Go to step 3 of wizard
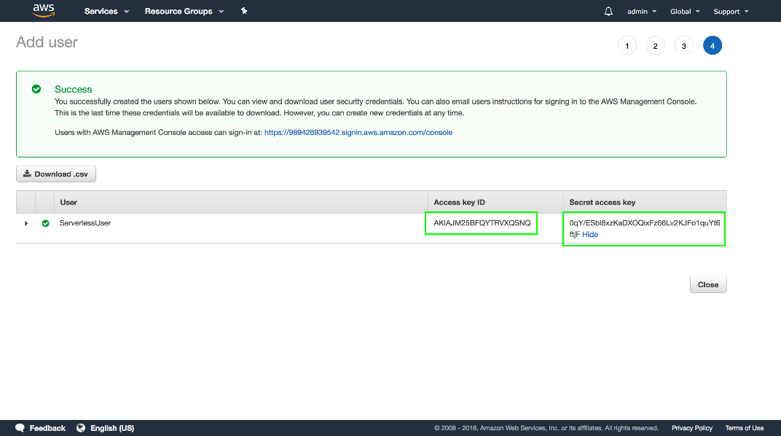Viewport: 781px width, 436px height. pos(683,46)
